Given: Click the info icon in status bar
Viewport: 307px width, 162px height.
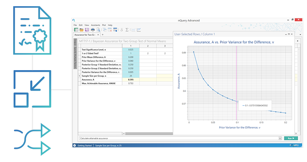Looking at the screenshot, I should click(74, 145).
